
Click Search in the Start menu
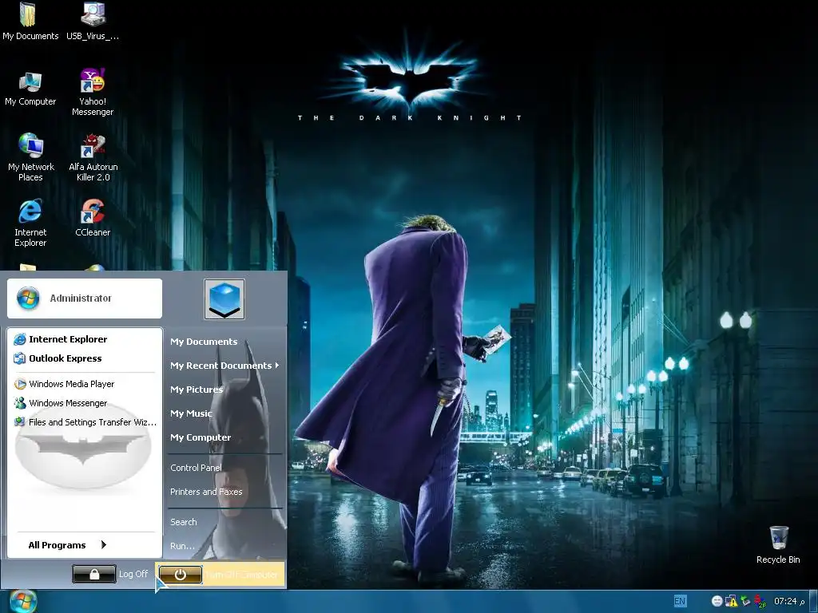tap(184, 522)
